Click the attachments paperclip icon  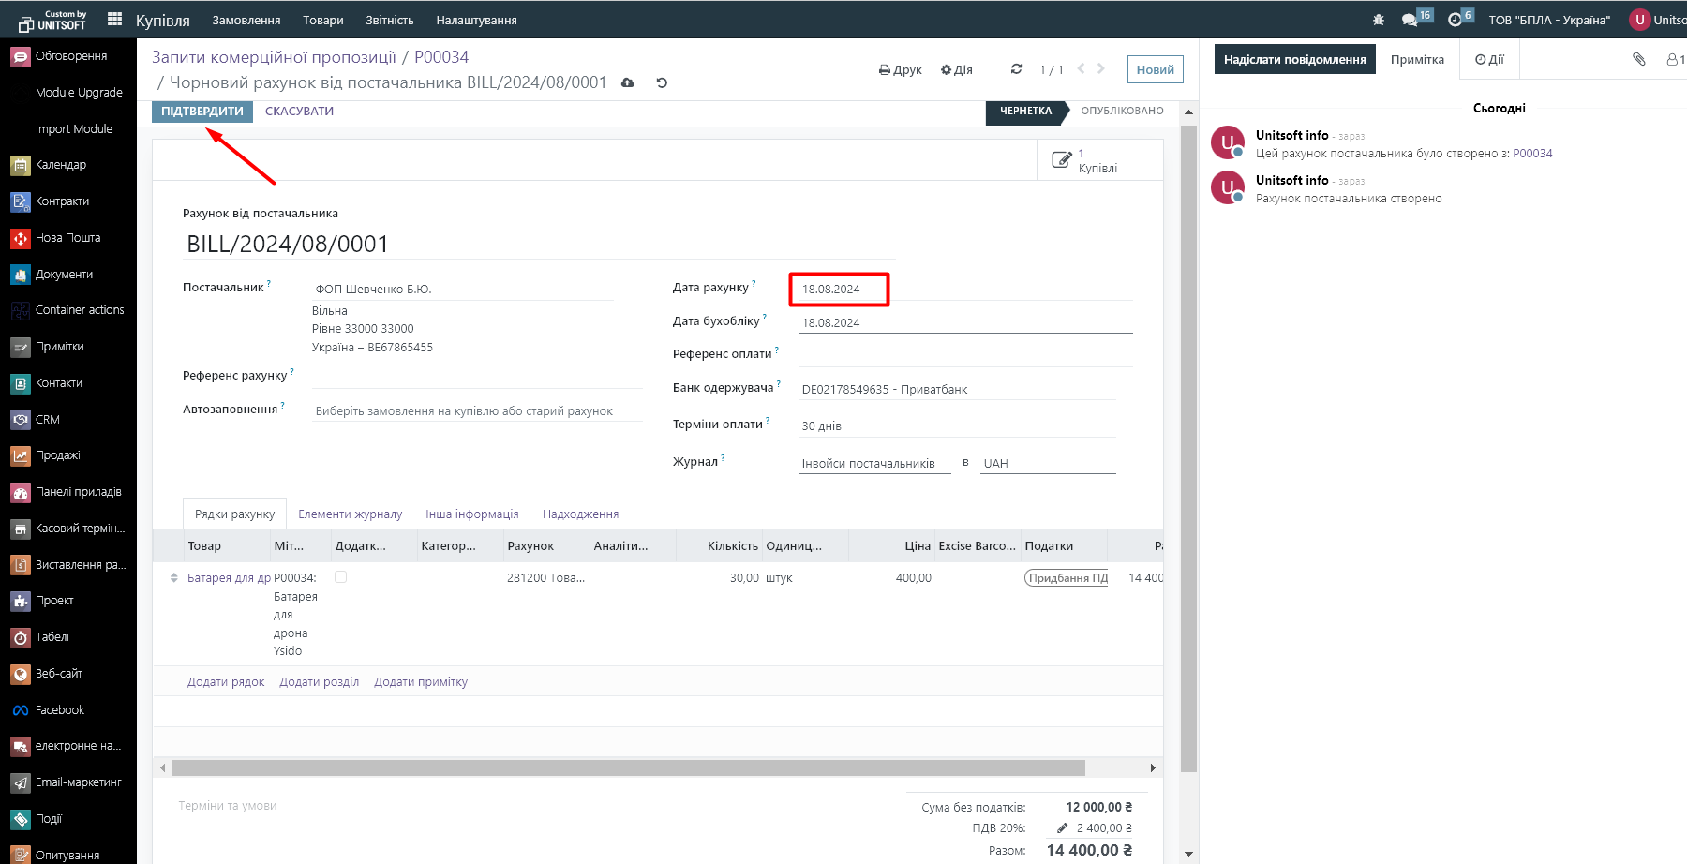click(x=1639, y=59)
